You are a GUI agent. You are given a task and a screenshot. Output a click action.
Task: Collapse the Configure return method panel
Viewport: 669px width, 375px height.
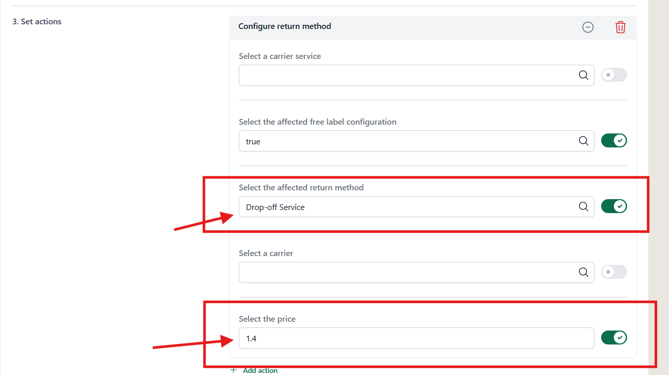(x=588, y=27)
